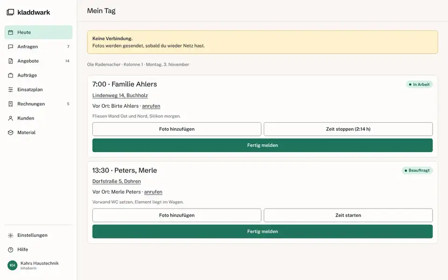Click the Anfragen count badge 7

68,47
